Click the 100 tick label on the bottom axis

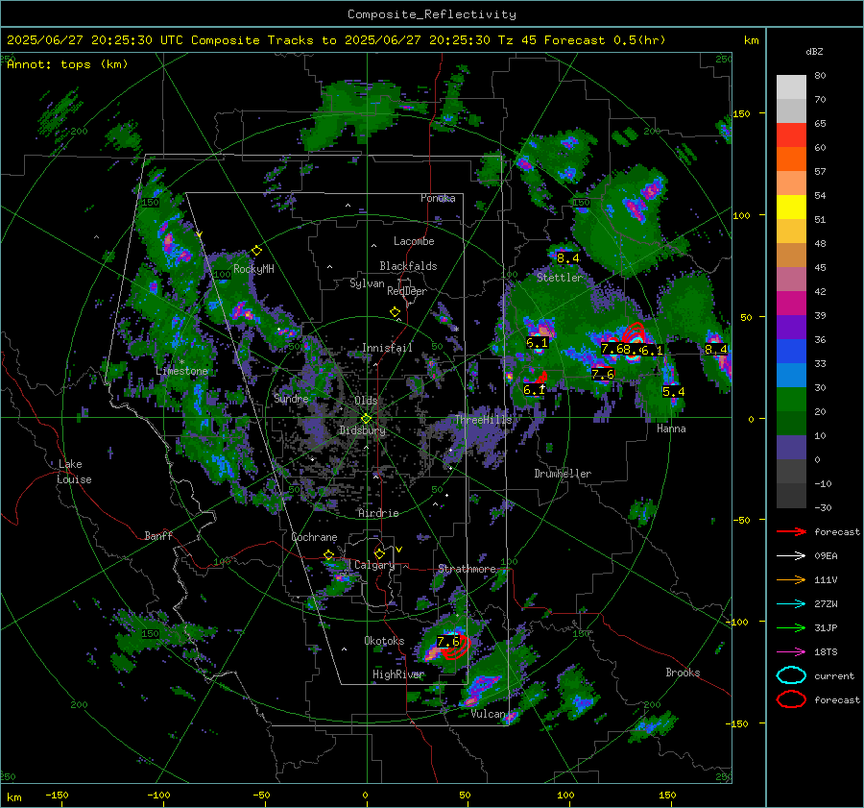pos(565,795)
